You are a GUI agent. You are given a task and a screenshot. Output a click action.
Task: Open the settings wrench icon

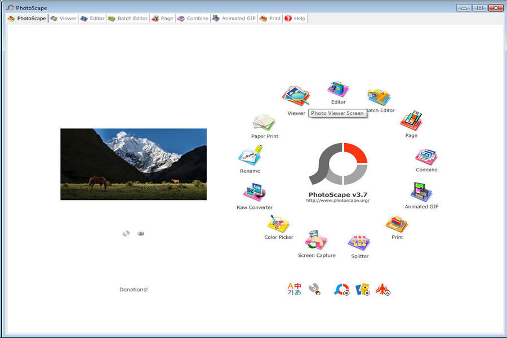click(x=314, y=289)
